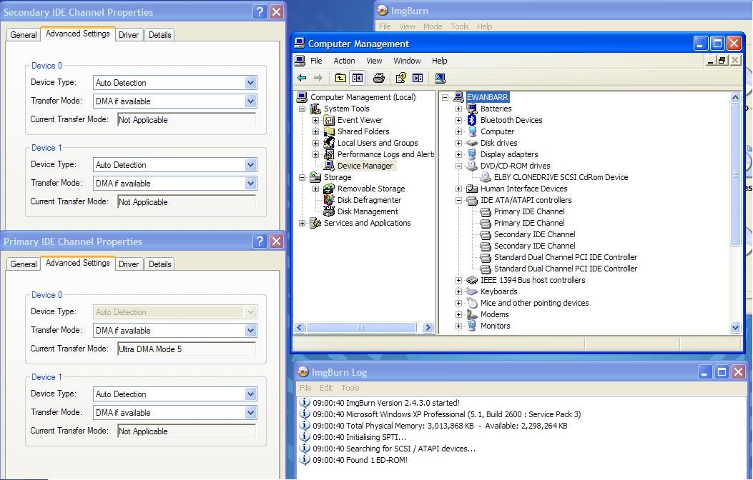Click the IEEE 1394 Bus host controllers icon

click(472, 280)
